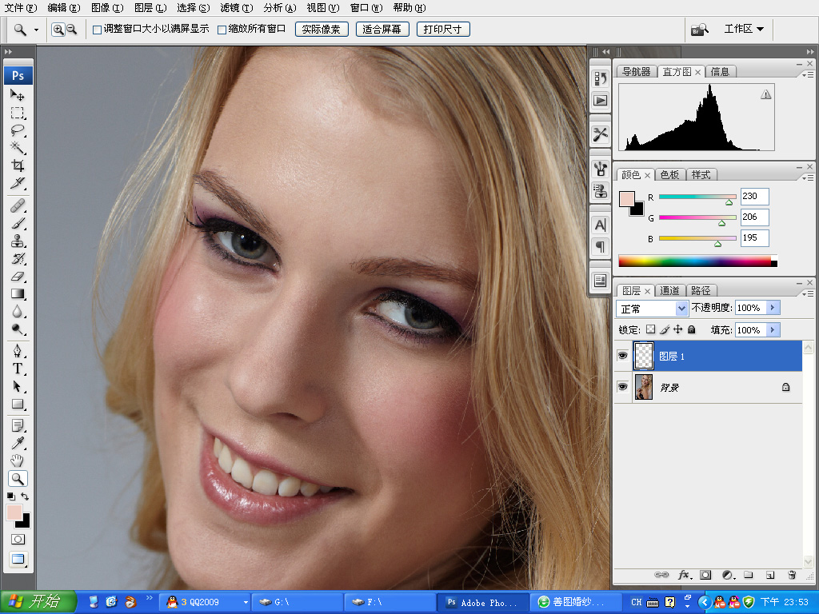
Task: Open the Color panel options menu
Action: click(x=808, y=178)
